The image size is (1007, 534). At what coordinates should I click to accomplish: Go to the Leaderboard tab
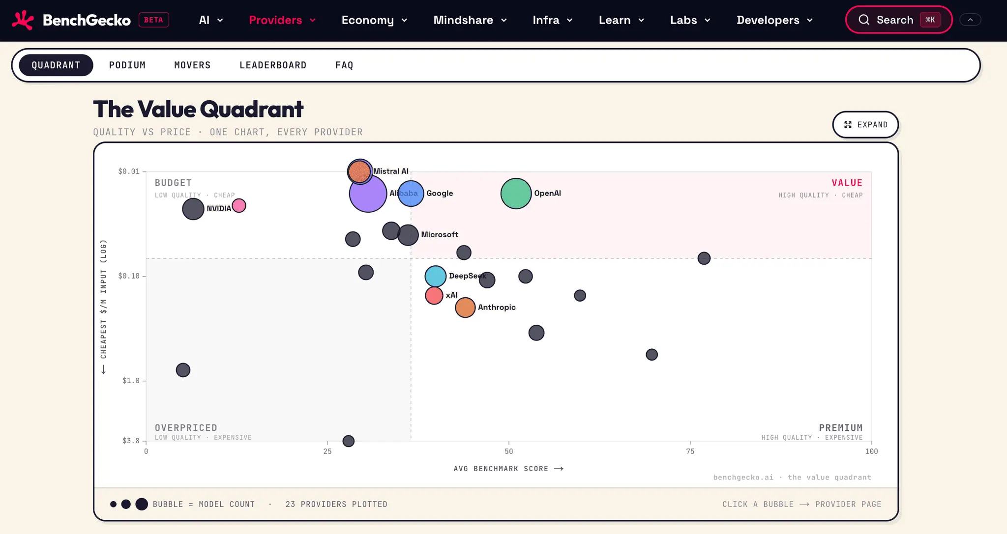[x=273, y=65]
